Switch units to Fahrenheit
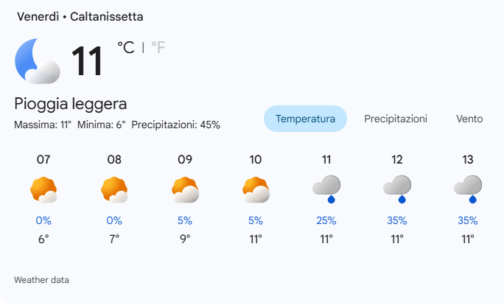The width and height of the screenshot is (504, 308). pos(158,48)
